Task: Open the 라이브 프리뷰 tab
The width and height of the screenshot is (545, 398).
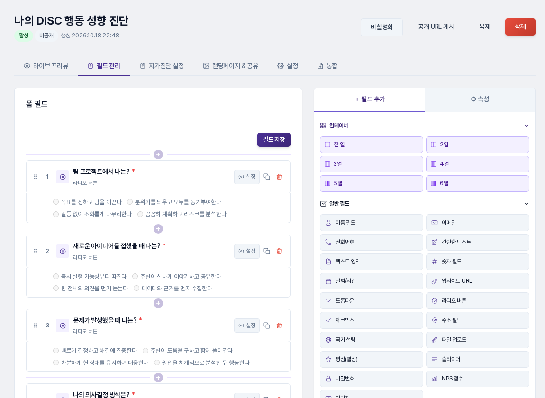Action: (x=46, y=66)
